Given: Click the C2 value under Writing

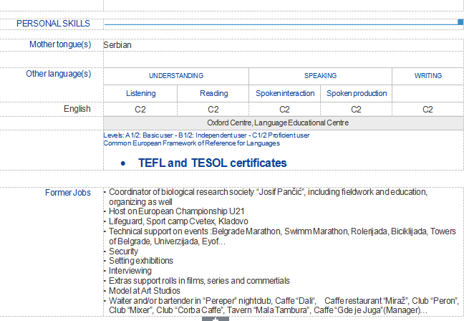Looking at the screenshot, I should (427, 109).
